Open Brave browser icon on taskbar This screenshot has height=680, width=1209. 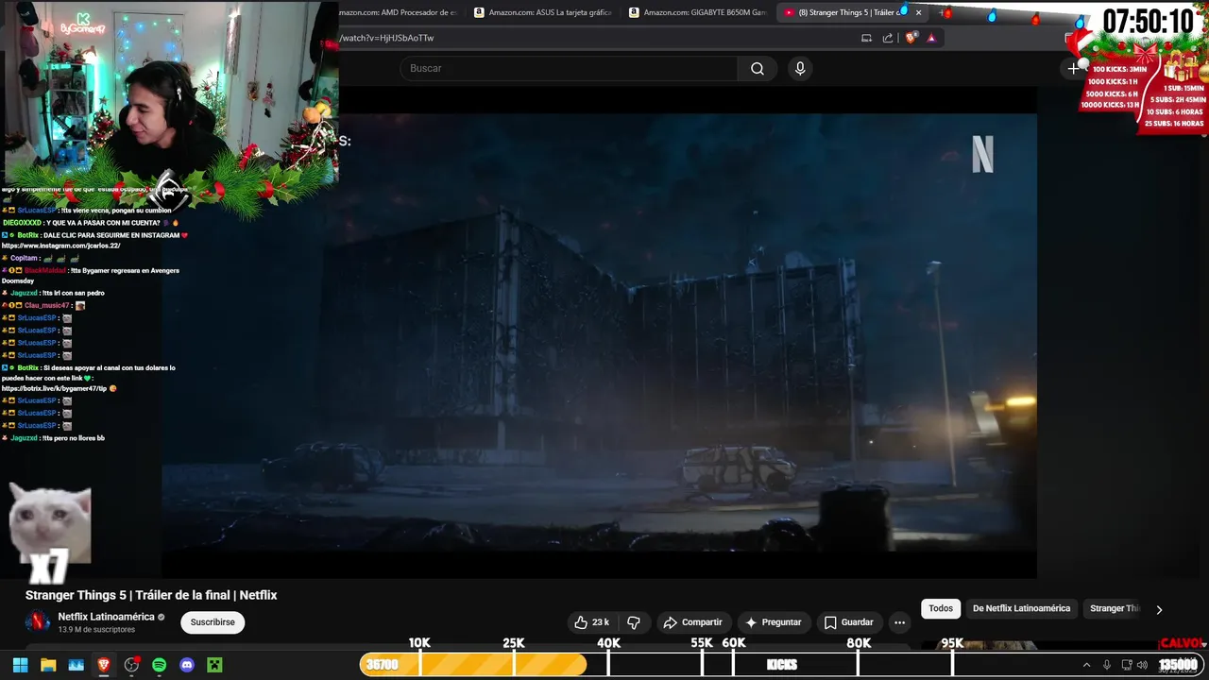(104, 665)
